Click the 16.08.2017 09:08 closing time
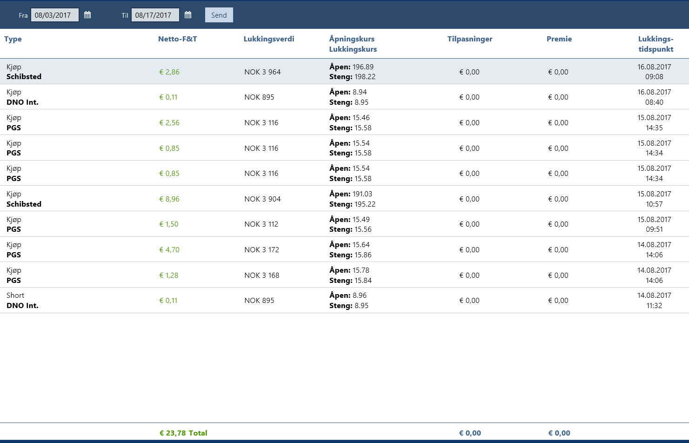 654,72
